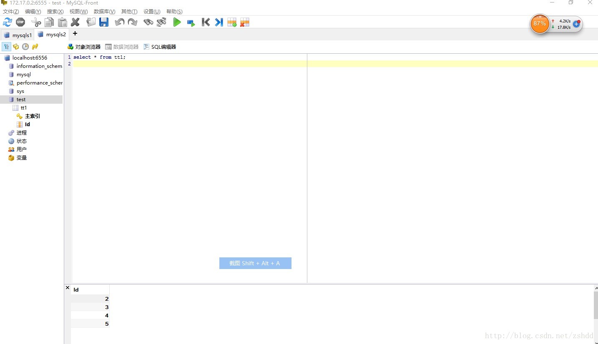Click the Find and Replace binoculars icon
The height and width of the screenshot is (344, 598).
(161, 22)
